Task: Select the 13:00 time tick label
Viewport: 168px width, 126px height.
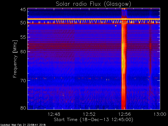Action: [x=160, y=114]
